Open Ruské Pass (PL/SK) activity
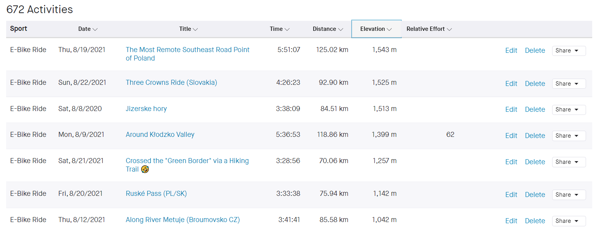 tap(156, 194)
